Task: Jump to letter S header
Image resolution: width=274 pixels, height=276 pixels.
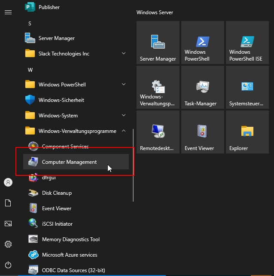Action: tap(30, 24)
